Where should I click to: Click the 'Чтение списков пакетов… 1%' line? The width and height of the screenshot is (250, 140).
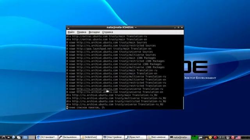[86, 108]
